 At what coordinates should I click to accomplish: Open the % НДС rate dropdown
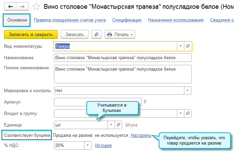point(87,145)
